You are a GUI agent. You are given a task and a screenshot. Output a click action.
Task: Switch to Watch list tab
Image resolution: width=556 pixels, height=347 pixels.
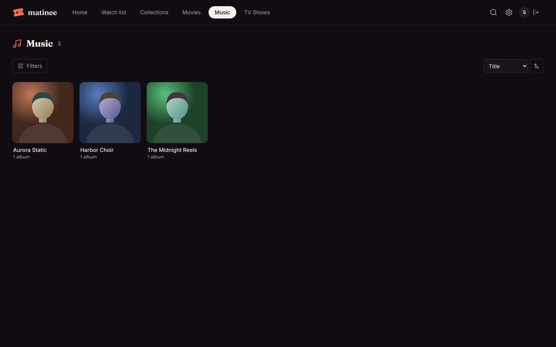coord(114,12)
